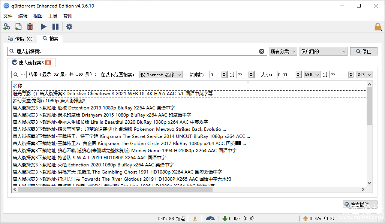The image size is (385, 223).
Task: Click the 停止 search button
Action: coord(364,51)
